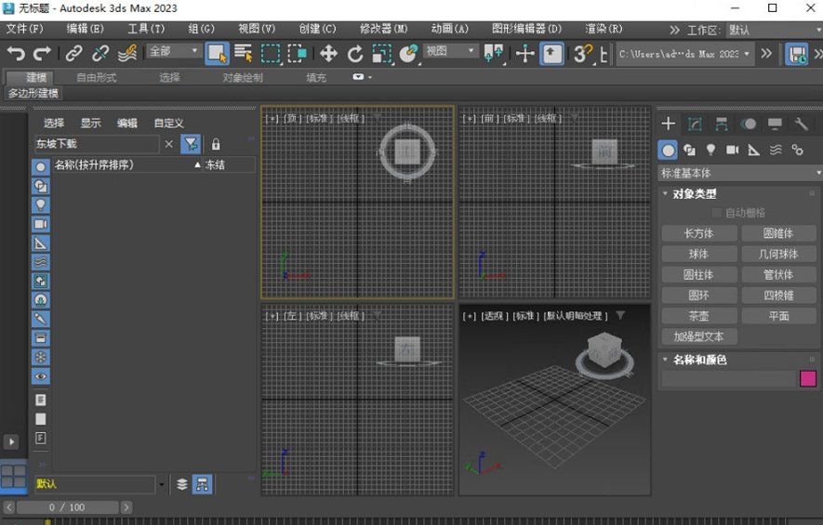The height and width of the screenshot is (525, 823).
Task: Open the reference coordinate 视图 dropdown
Action: click(451, 51)
